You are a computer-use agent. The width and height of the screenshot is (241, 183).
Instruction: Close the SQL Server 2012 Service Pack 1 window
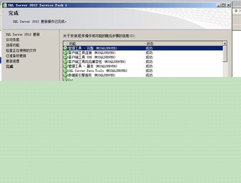coord(228,5)
